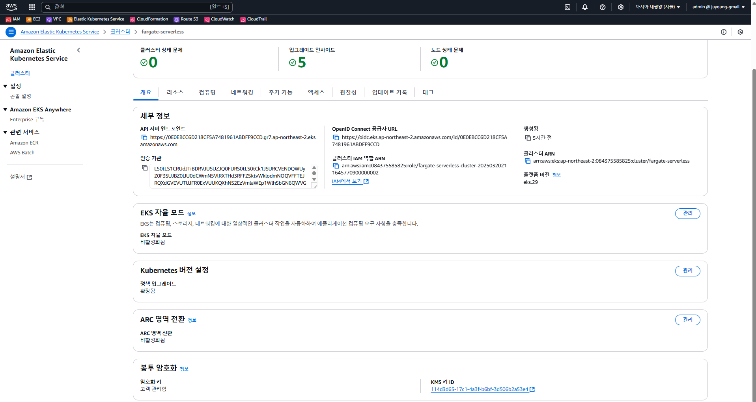Open the admin account dropdown menu
Viewport: 756px width, 402px height.
pos(719,7)
